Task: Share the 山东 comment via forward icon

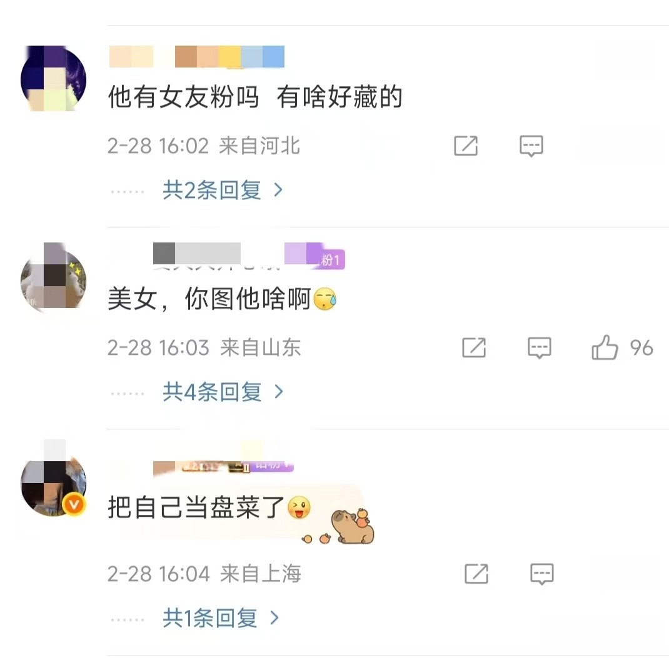Action: click(x=474, y=347)
